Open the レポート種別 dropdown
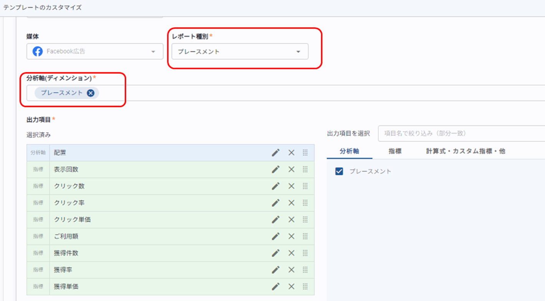This screenshot has height=301, width=545. pos(240,51)
